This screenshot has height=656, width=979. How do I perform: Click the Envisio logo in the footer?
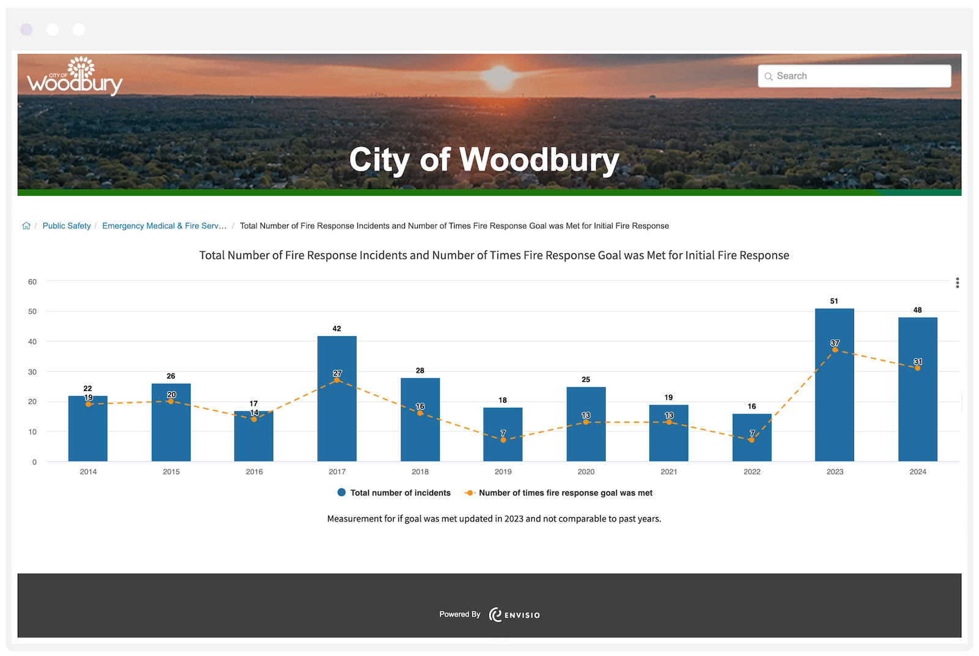(514, 614)
